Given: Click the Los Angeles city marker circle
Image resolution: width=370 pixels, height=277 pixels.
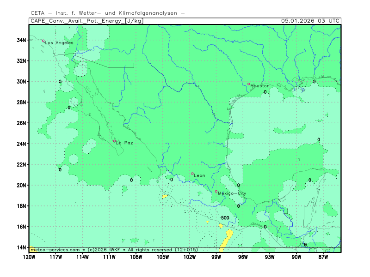Looking at the screenshot, I should (x=43, y=41).
